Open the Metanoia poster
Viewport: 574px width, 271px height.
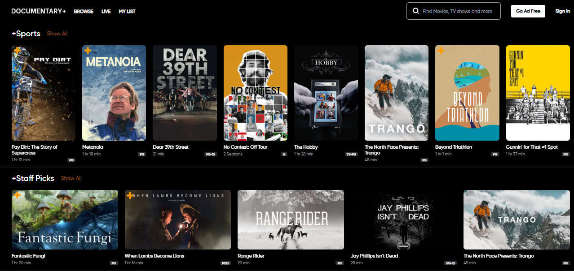click(114, 93)
